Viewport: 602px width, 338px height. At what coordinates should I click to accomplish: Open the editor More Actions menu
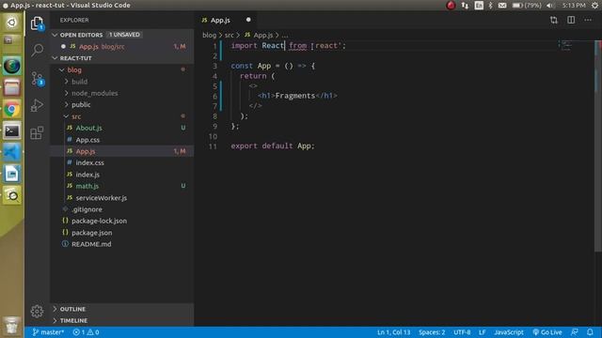588,20
